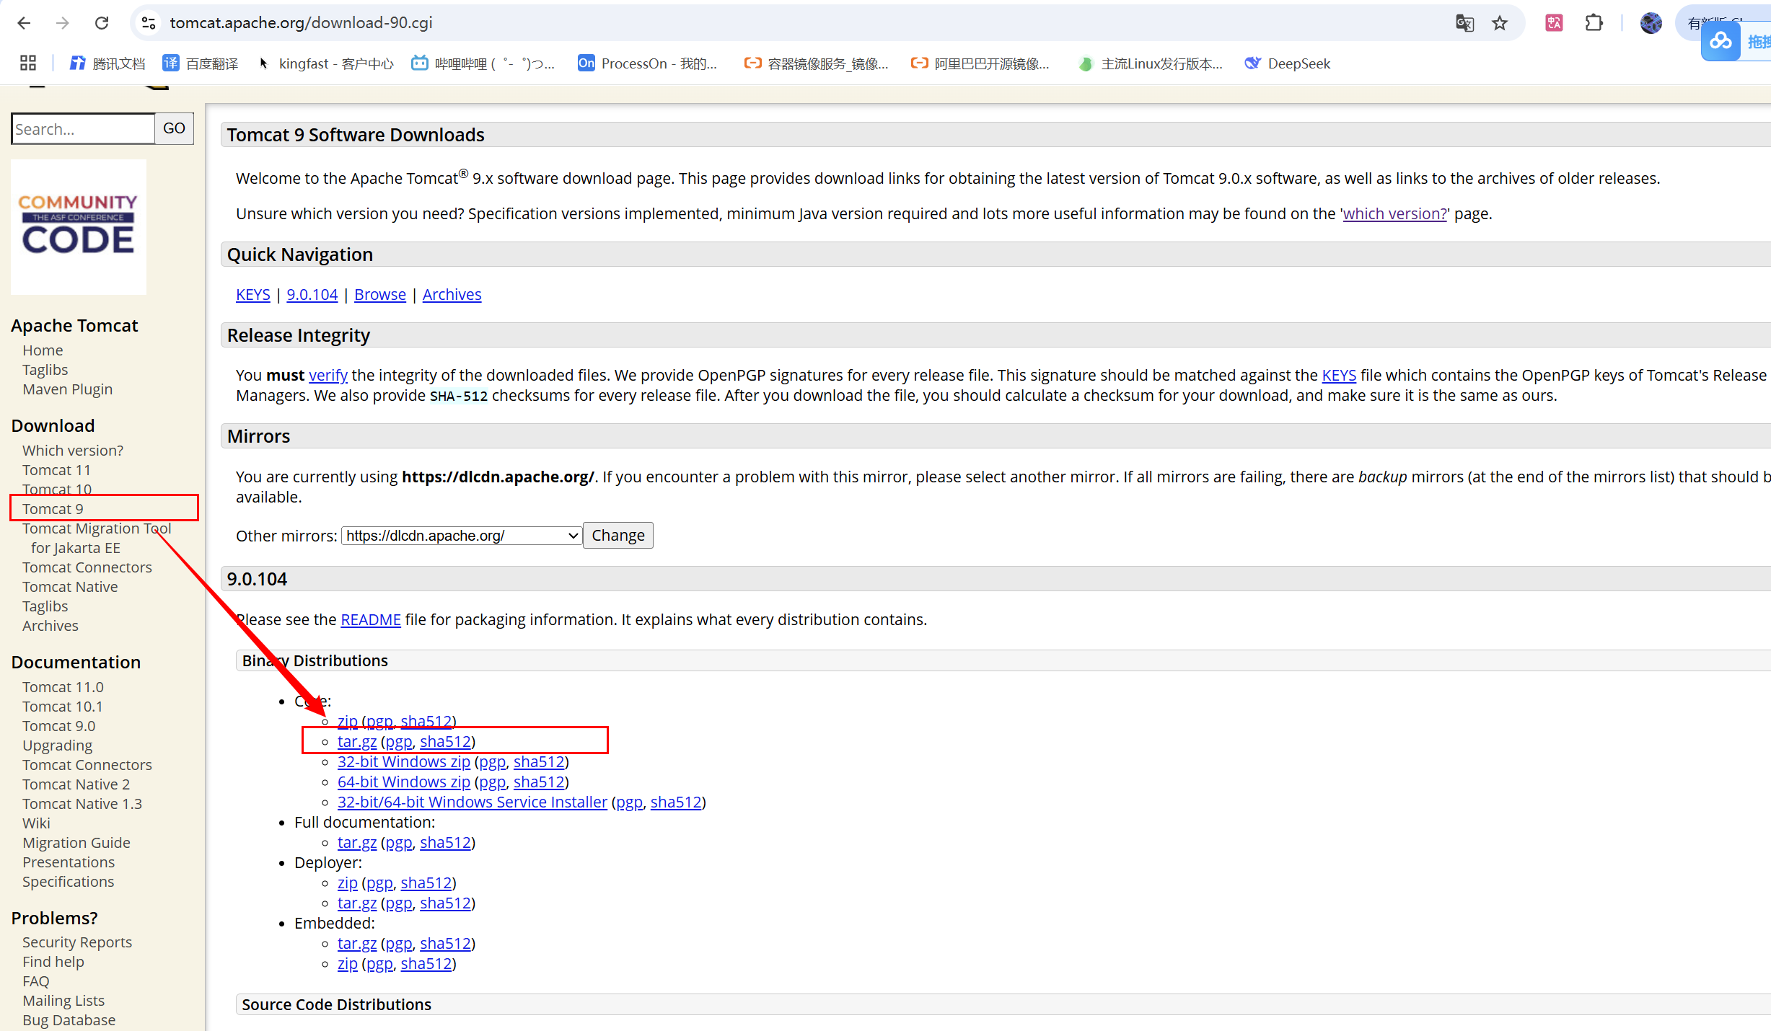
Task: Open the 容器镜像服务 bookmark
Action: (x=816, y=63)
